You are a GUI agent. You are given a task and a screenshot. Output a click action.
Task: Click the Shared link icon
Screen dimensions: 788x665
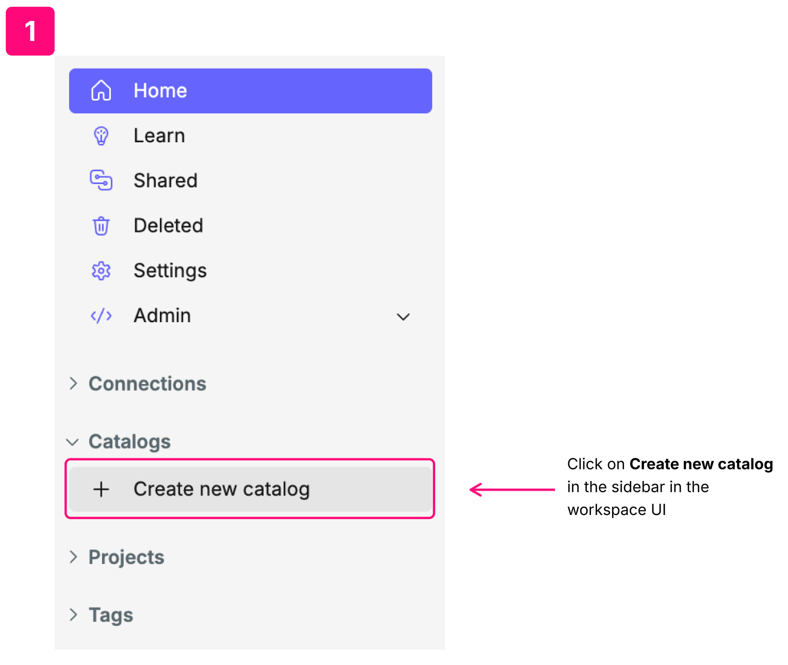click(101, 180)
